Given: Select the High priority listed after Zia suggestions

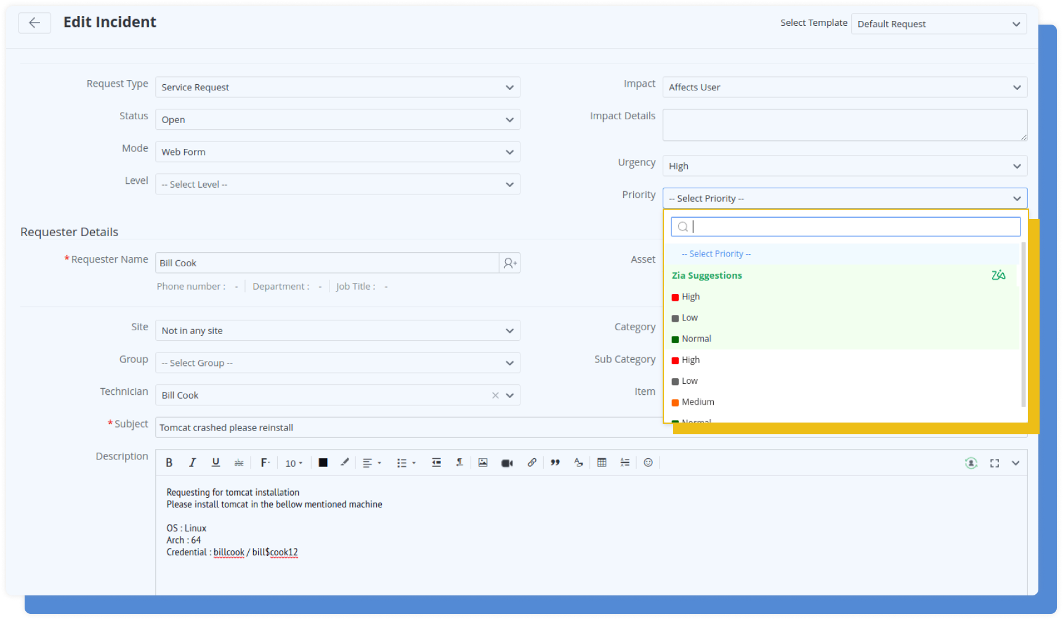Looking at the screenshot, I should point(842,360).
